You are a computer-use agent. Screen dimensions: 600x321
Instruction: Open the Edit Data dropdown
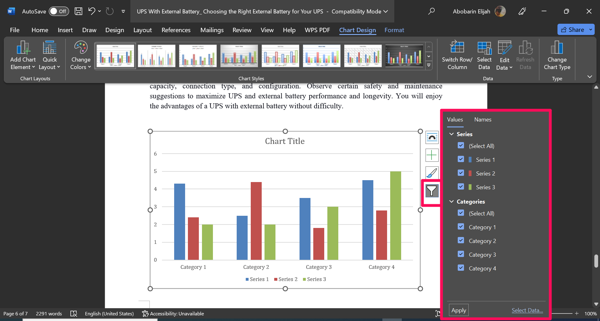click(x=504, y=55)
